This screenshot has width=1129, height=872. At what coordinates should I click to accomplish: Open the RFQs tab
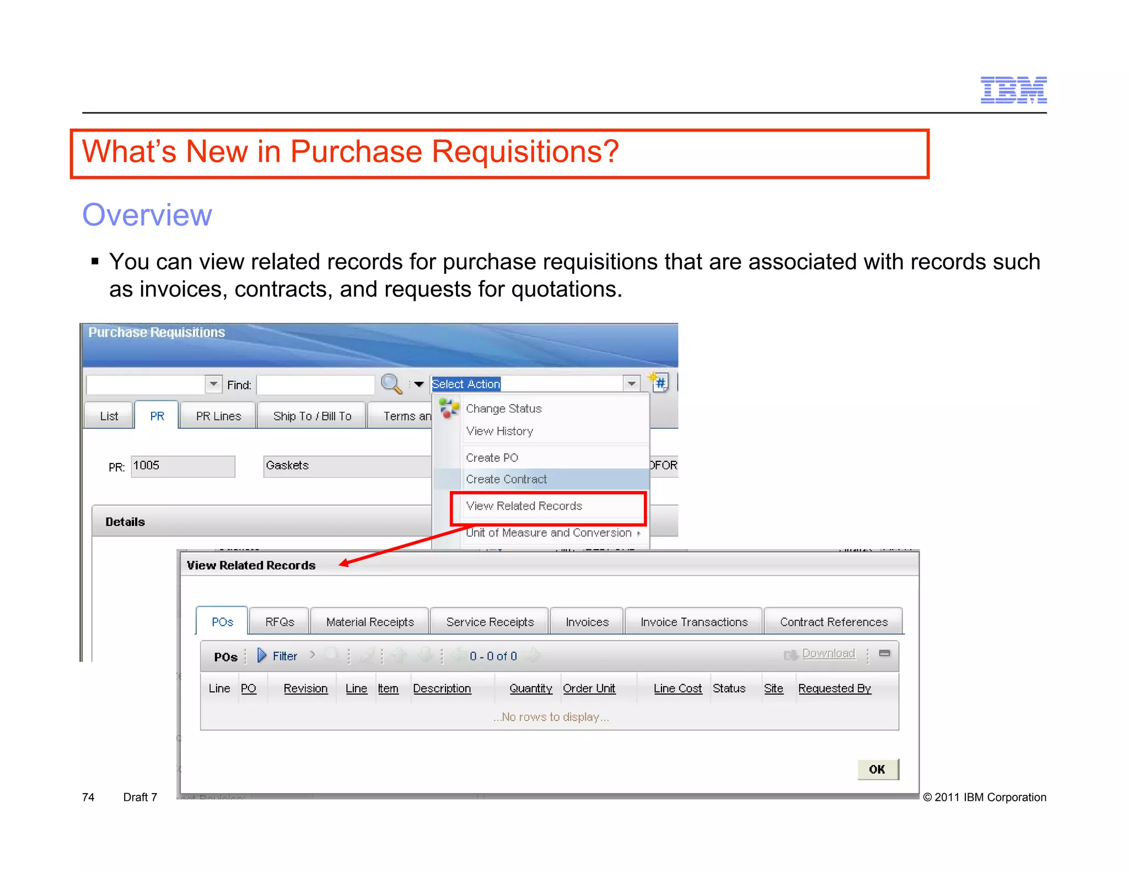pyautogui.click(x=279, y=622)
